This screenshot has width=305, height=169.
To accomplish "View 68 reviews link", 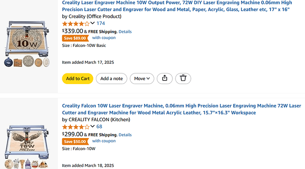I will 99,127.
